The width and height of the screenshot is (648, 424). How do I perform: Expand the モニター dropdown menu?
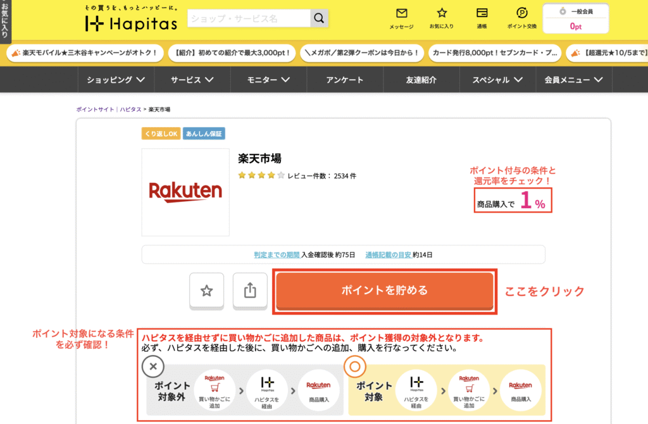tap(268, 80)
